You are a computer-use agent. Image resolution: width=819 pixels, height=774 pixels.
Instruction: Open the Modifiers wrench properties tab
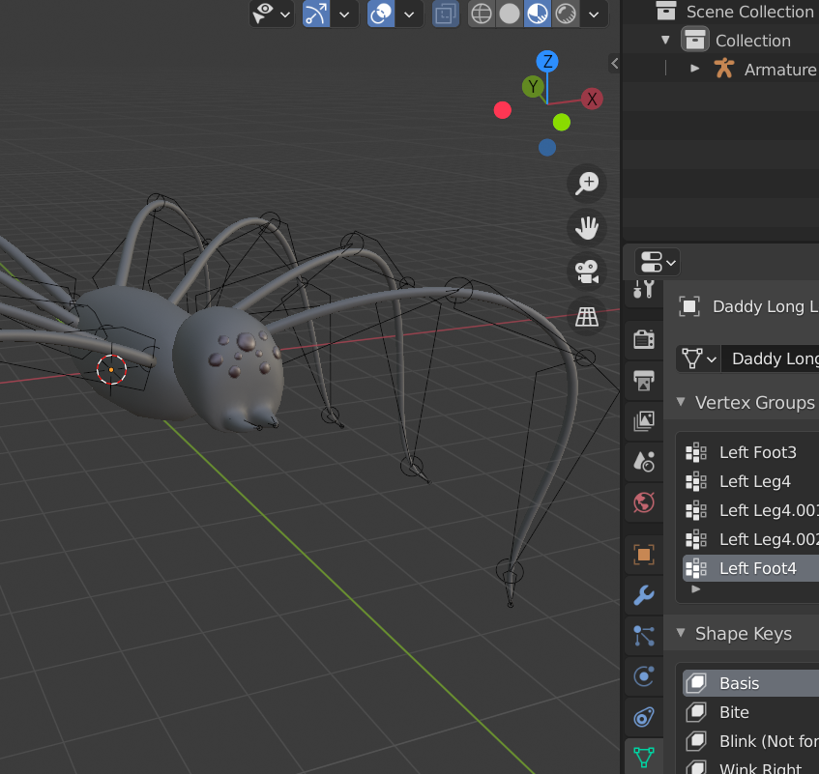(x=644, y=594)
